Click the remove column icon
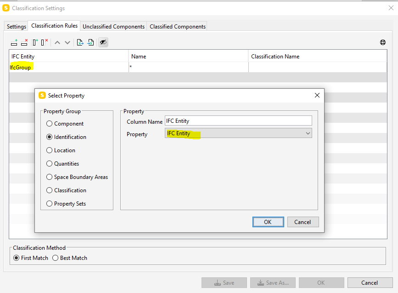Image resolution: width=398 pixels, height=293 pixels. pos(45,42)
